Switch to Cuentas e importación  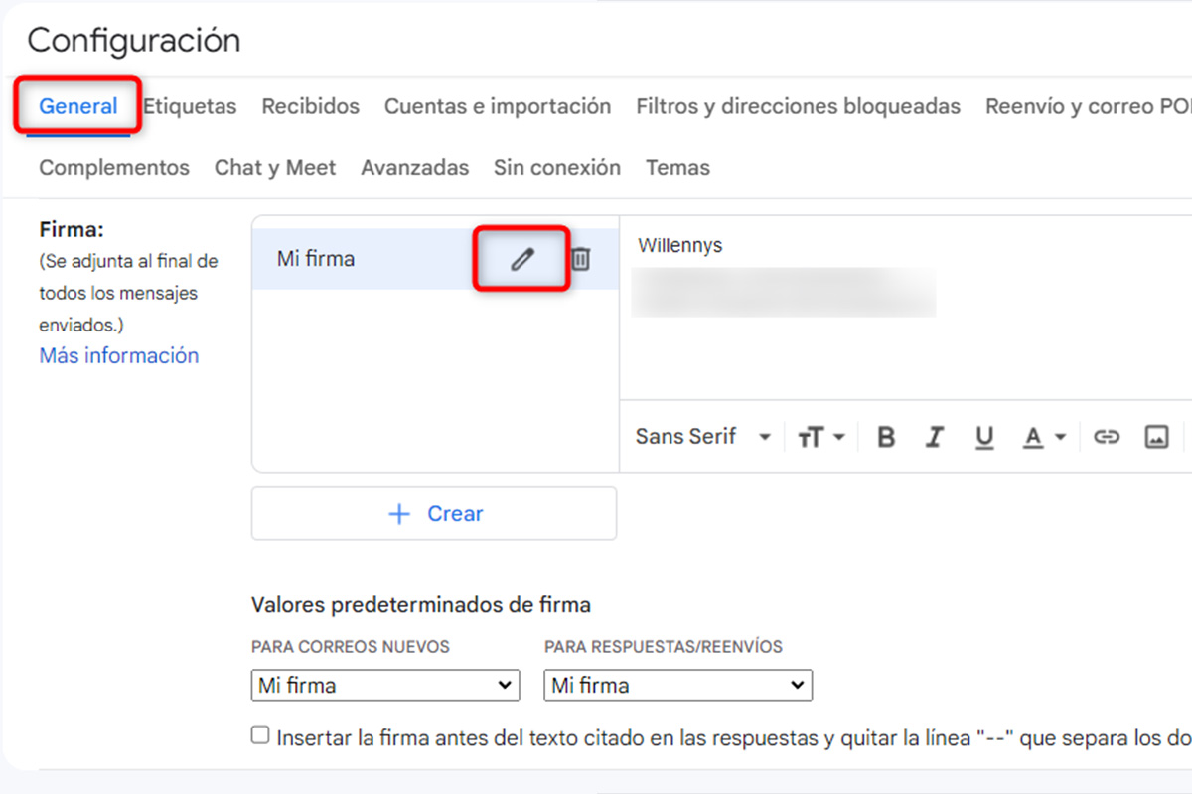(497, 106)
